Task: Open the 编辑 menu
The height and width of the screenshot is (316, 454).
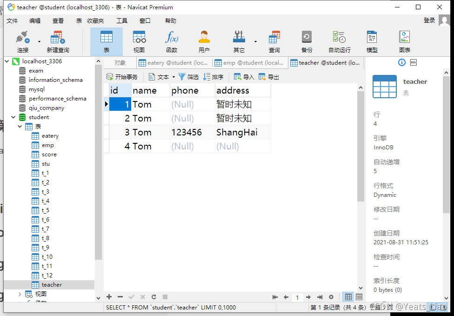Action: [35, 21]
